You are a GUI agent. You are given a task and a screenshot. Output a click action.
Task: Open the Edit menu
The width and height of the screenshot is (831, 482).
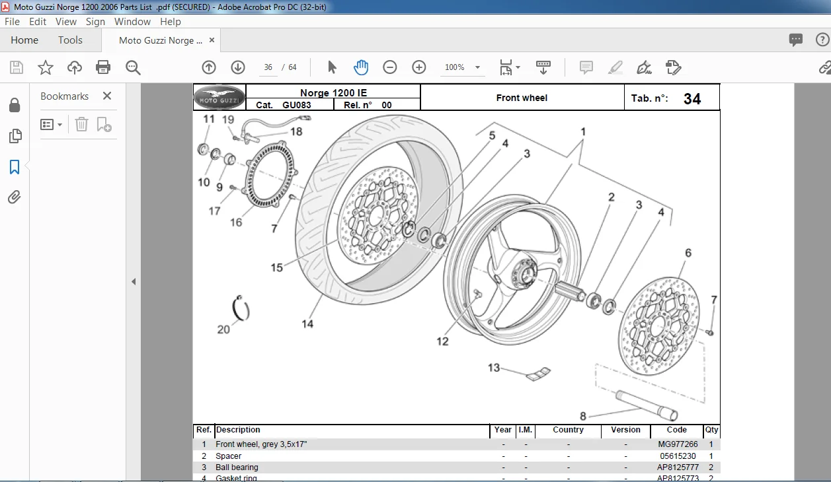pyautogui.click(x=38, y=21)
